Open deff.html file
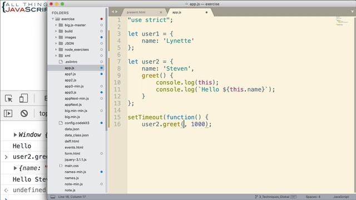The height and width of the screenshot is (200, 356). click(x=72, y=141)
